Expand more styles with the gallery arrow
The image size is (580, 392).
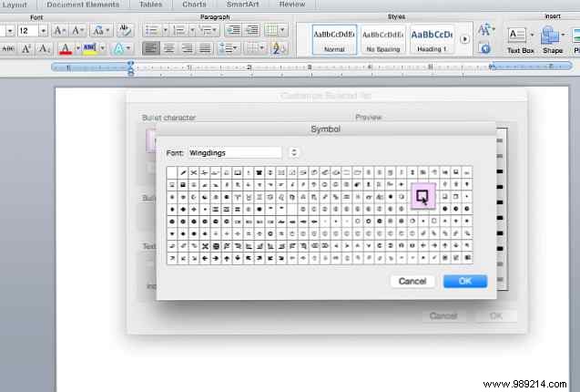coord(465,39)
